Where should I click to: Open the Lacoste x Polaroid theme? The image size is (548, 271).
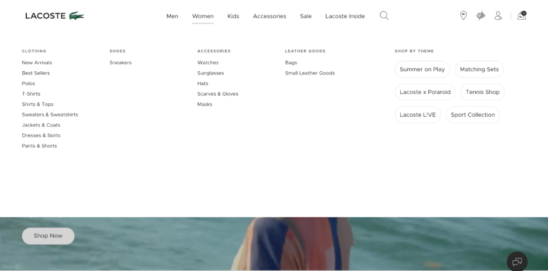point(425,92)
